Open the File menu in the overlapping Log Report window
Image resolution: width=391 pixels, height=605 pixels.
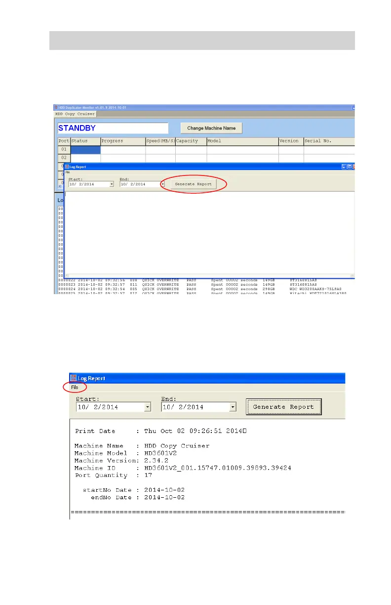point(68,173)
